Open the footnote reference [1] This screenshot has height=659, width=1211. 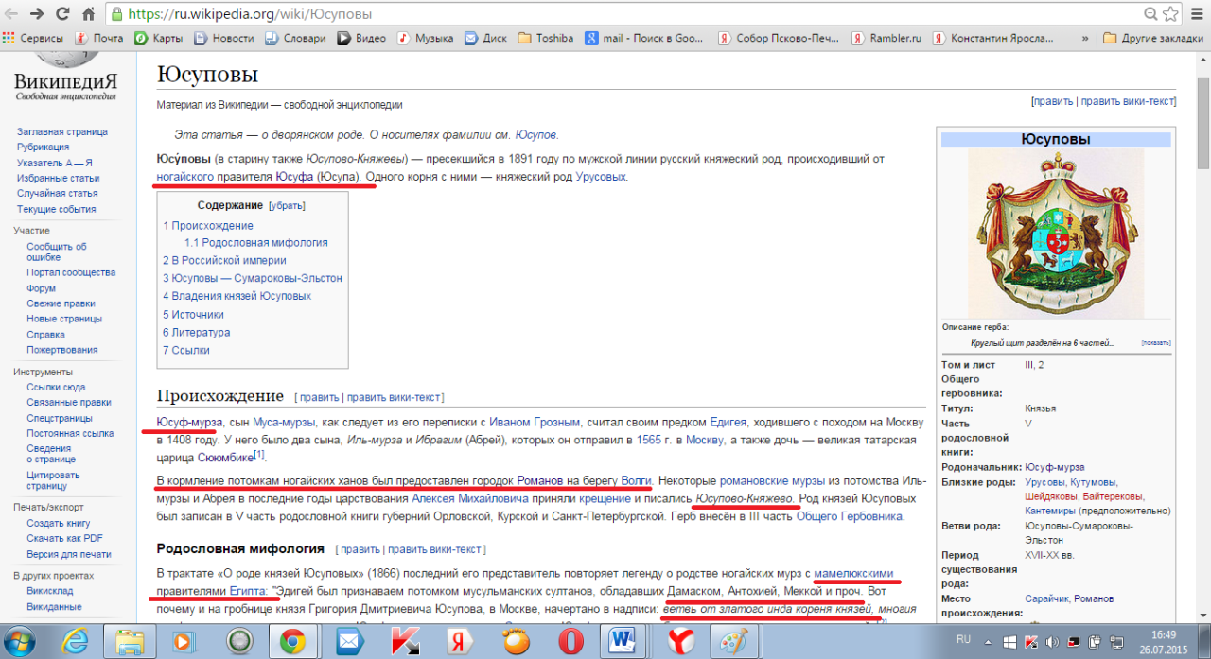coord(258,454)
